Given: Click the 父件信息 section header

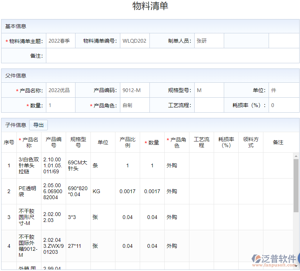Looking at the screenshot, I should coord(15,75).
